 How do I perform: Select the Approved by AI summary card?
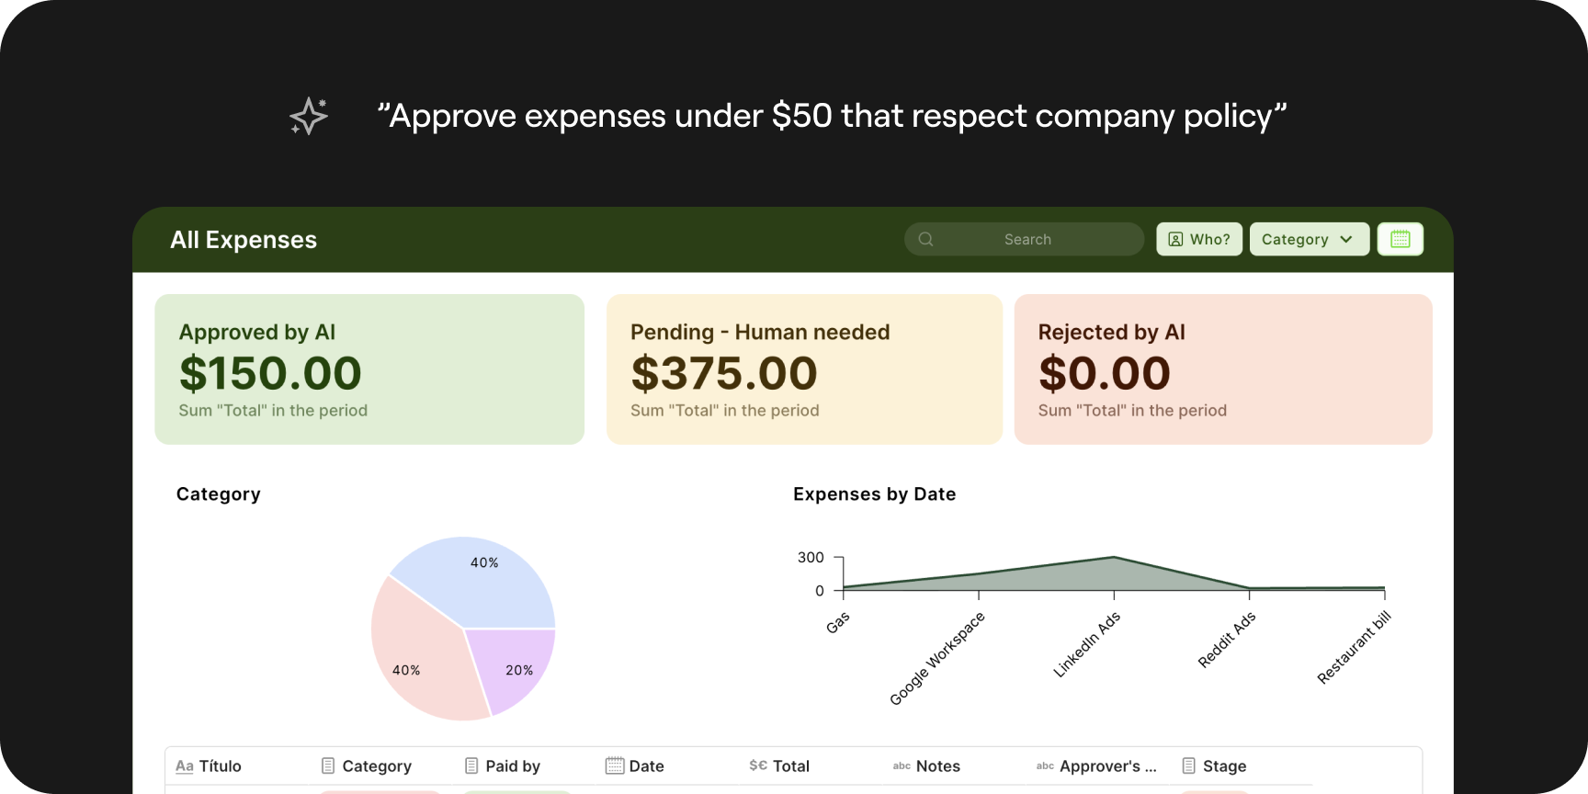369,369
